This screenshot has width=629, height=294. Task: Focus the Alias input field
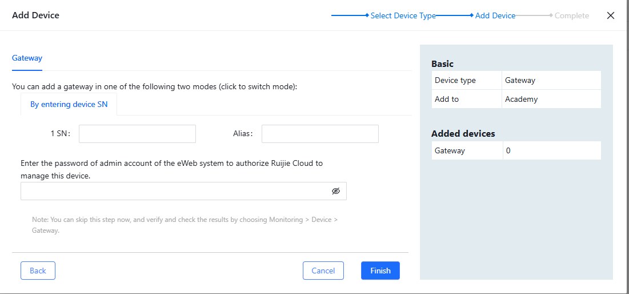click(x=320, y=134)
